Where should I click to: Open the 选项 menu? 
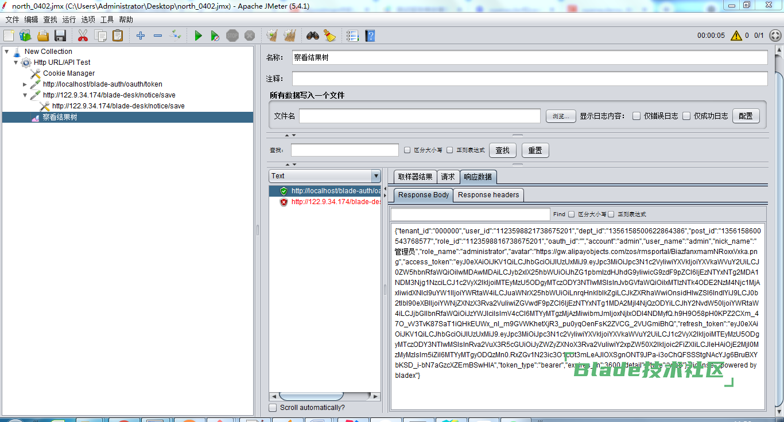(88, 19)
